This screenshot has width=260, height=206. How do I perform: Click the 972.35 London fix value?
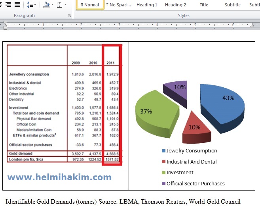coord(78,160)
